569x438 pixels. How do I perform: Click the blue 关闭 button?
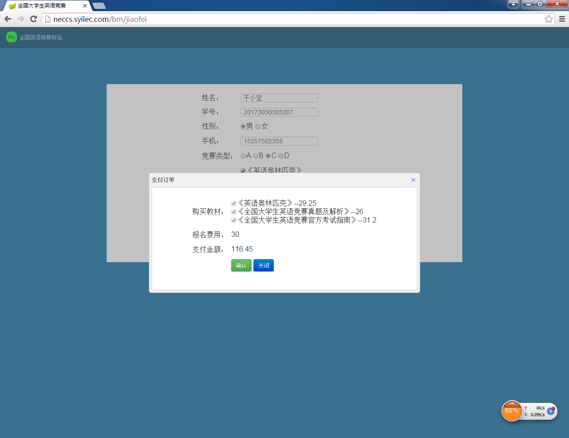[x=264, y=265]
